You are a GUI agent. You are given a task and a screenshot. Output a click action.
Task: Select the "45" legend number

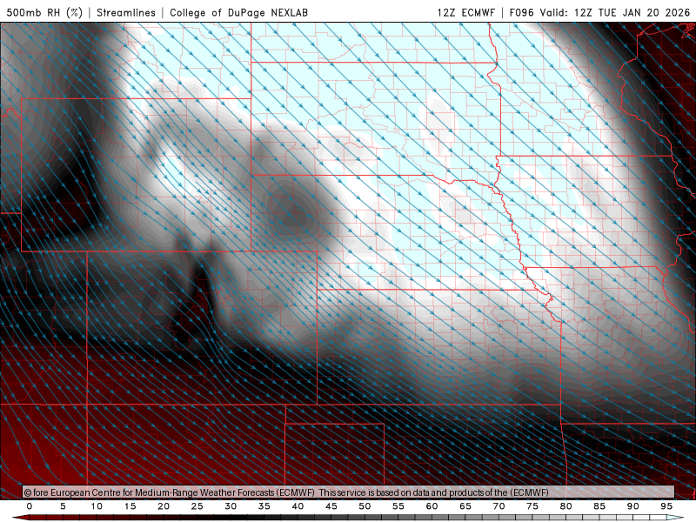(x=331, y=506)
